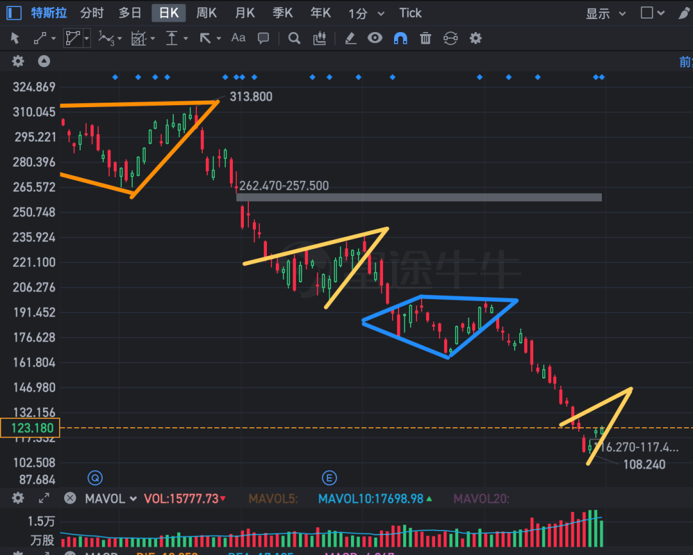Toggle the magnet snap mode
Screen dimensions: 693x555
400,38
